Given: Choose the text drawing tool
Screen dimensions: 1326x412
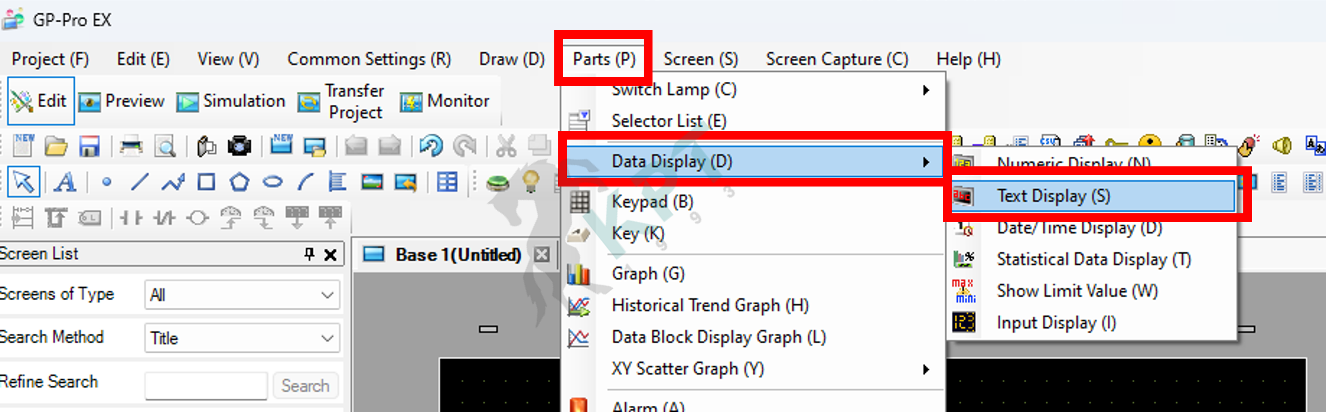Looking at the screenshot, I should [65, 182].
